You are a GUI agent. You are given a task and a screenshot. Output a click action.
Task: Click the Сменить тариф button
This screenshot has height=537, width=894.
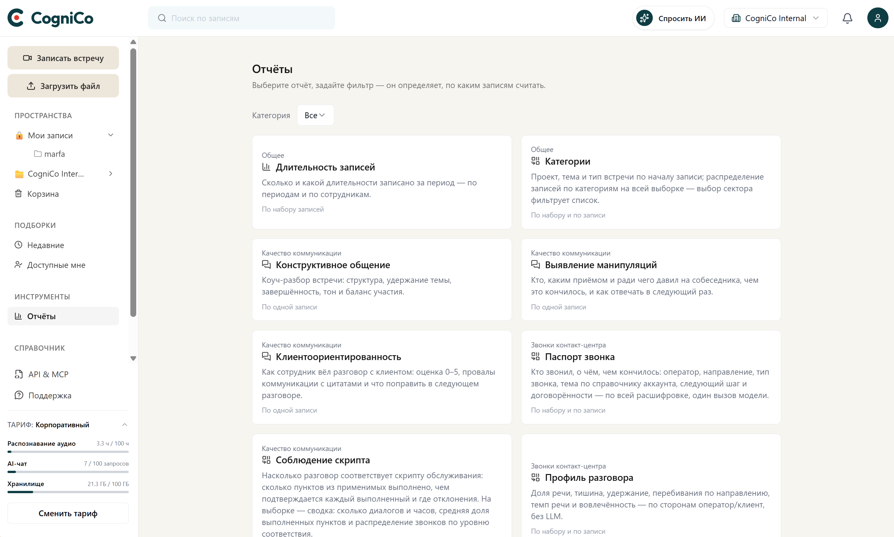coord(68,513)
